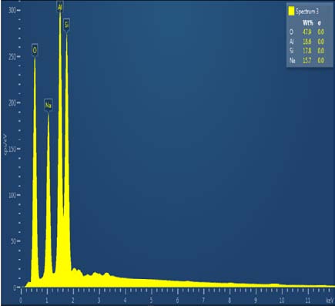
Task: Click the 10 keV x-axis tick label
Action: tap(282, 300)
